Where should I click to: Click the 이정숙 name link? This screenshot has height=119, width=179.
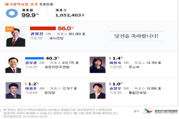(115, 63)
